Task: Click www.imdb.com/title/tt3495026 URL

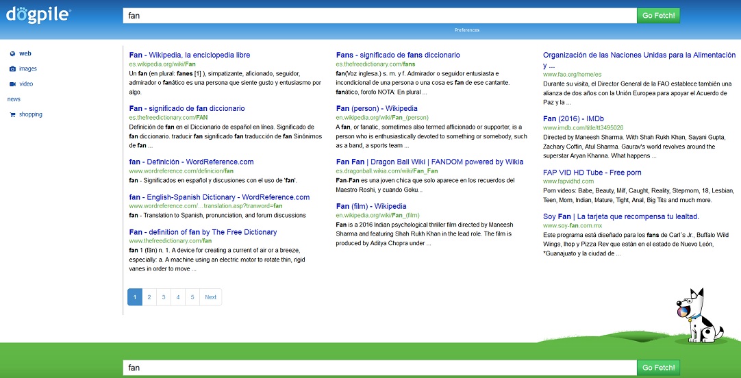Action: tap(583, 127)
